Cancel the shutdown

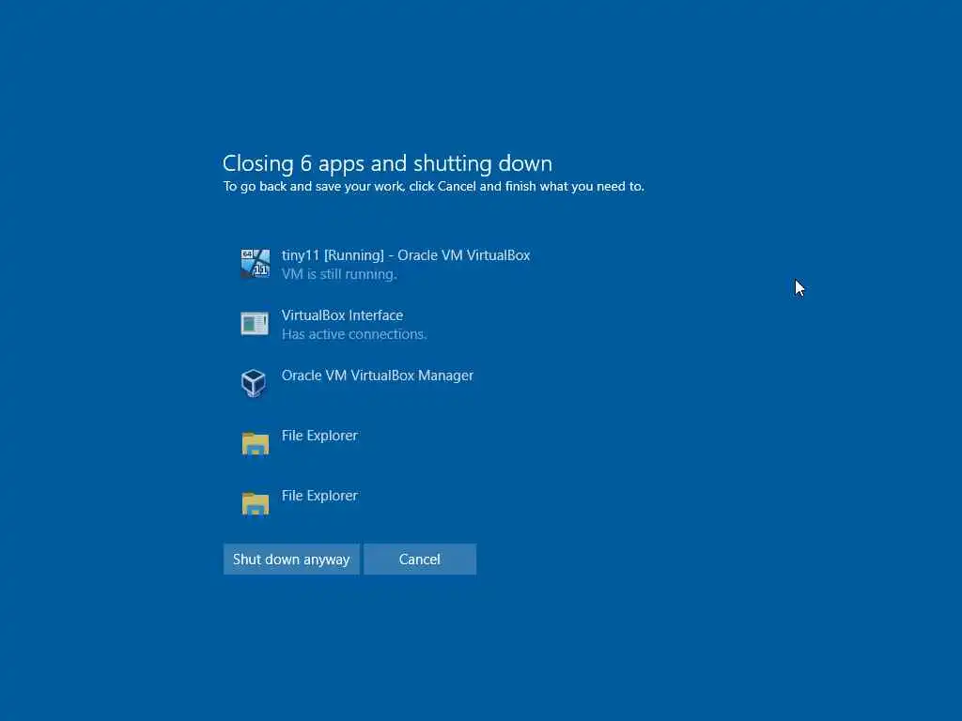pos(420,560)
